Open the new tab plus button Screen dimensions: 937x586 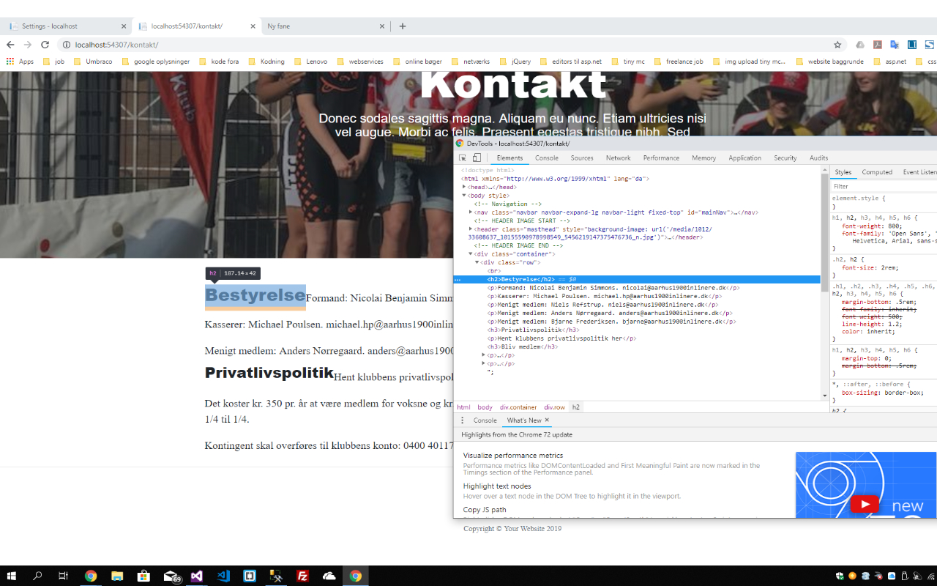[402, 26]
